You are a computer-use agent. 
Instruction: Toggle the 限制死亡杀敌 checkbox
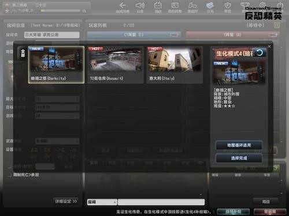(9, 175)
